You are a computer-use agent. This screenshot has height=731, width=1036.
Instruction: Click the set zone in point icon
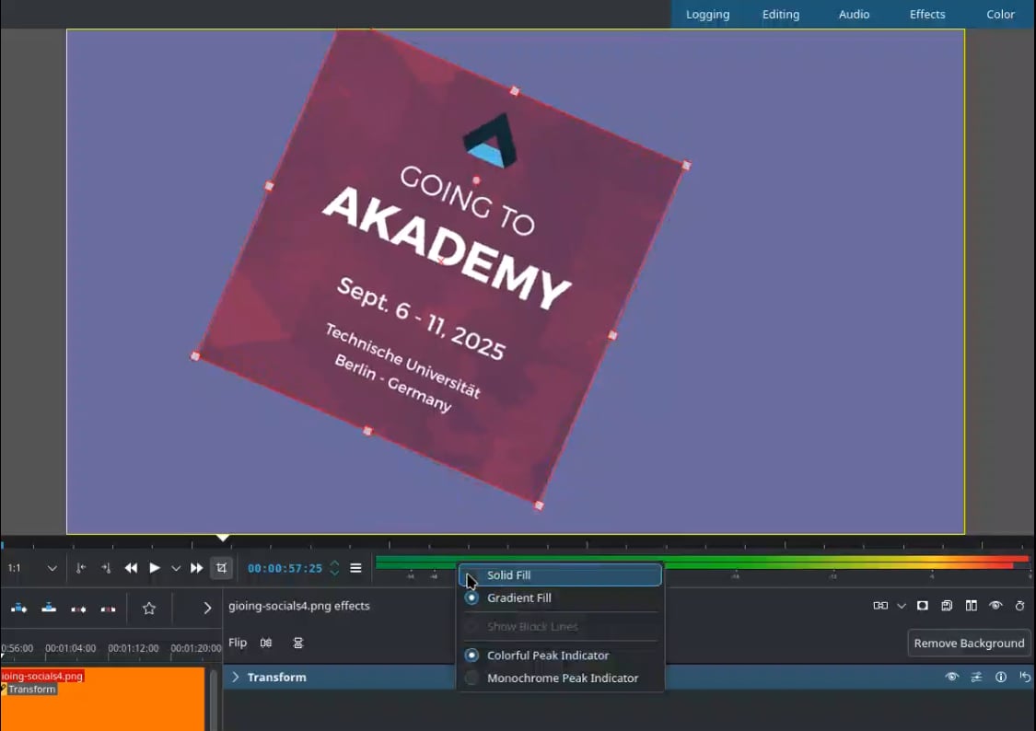point(81,568)
